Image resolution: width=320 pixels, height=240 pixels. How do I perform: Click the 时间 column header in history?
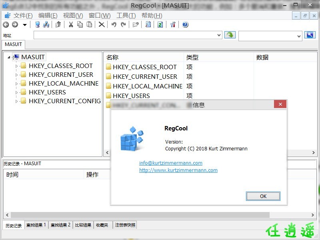(44, 174)
